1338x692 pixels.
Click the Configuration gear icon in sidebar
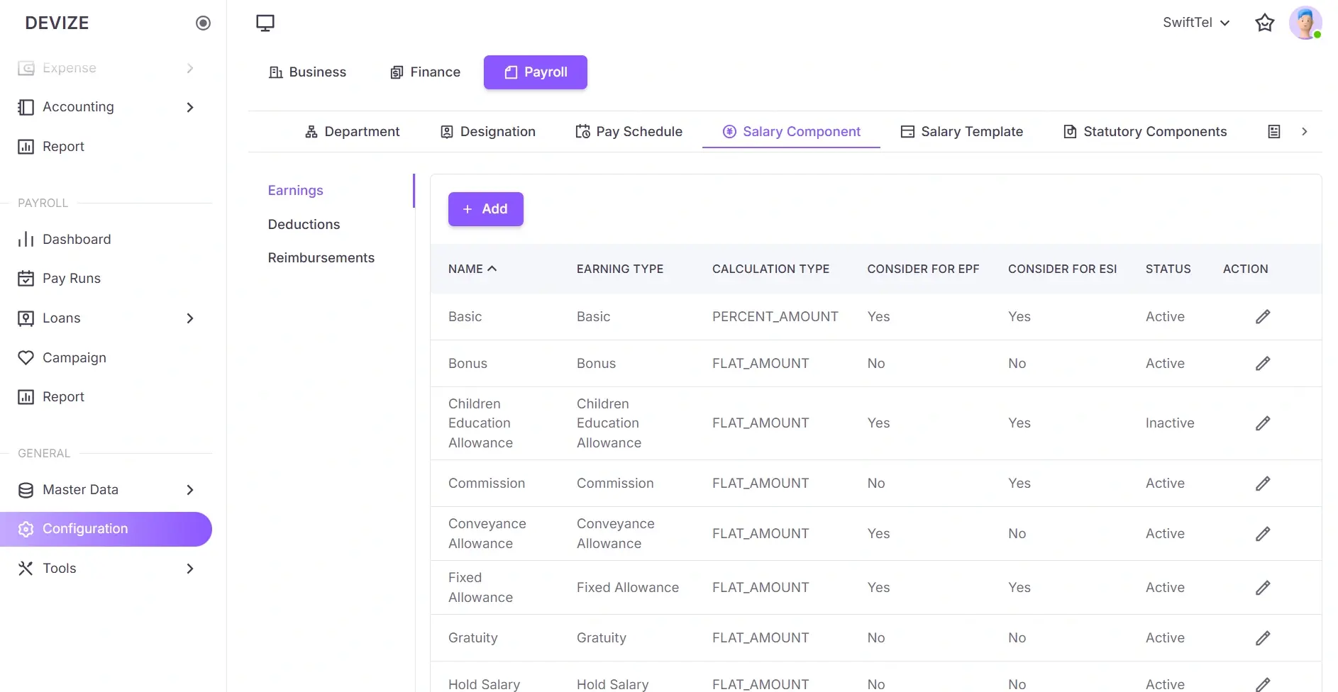[26, 528]
